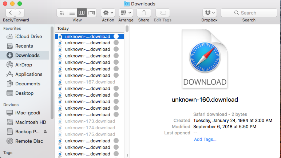Screen dimensions: 281x158
Task: Select file unknown-174.download
Action: pyautogui.click(x=90, y=128)
